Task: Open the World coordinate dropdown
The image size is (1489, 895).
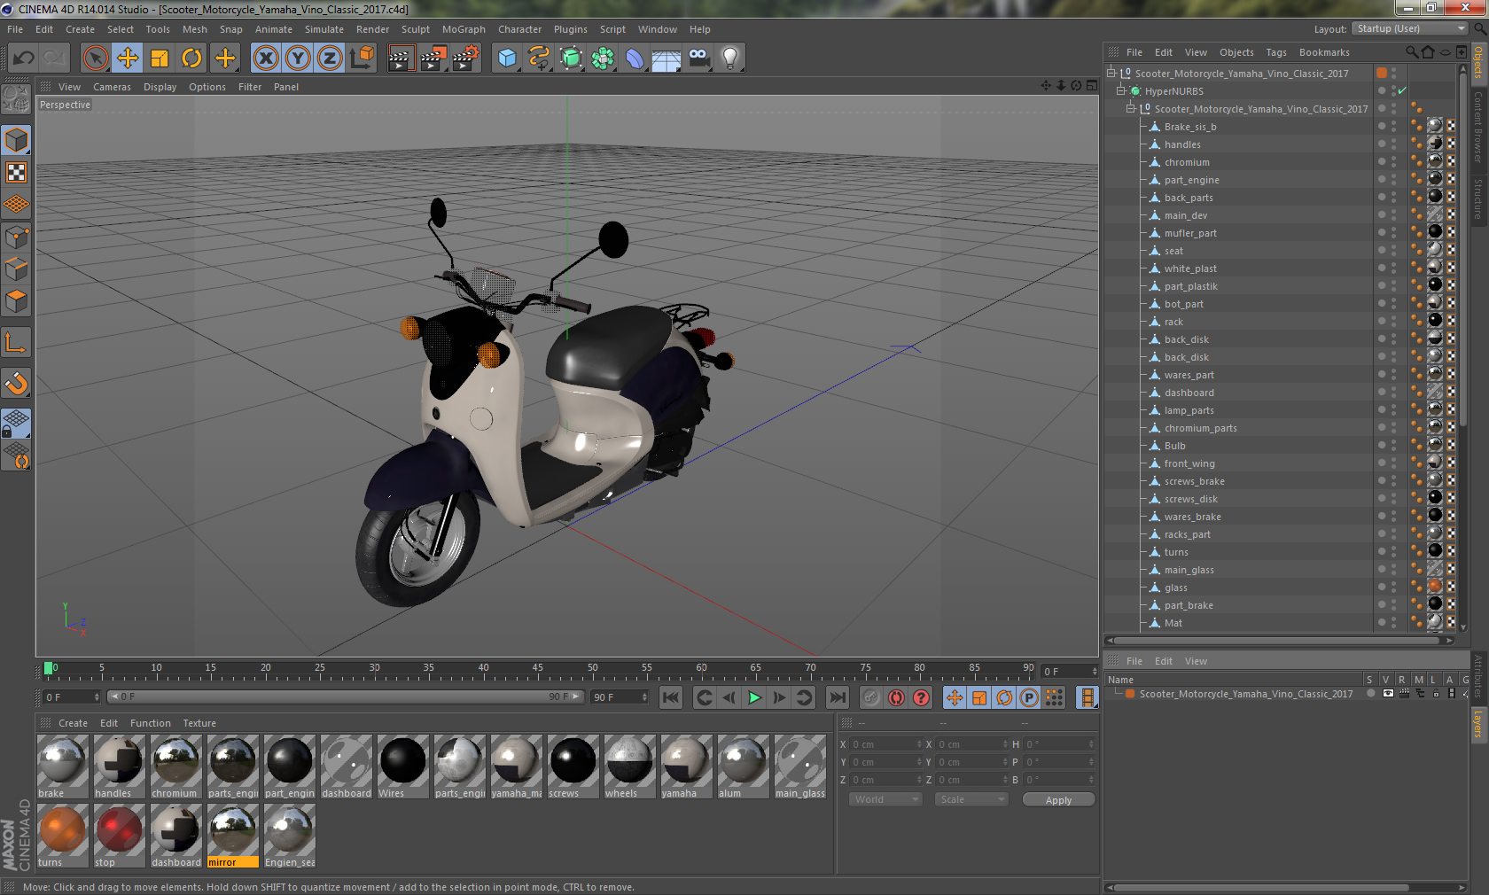Action: click(885, 799)
